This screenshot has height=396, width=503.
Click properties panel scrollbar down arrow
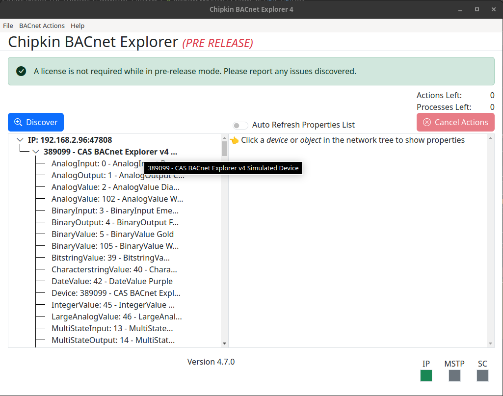pyautogui.click(x=490, y=343)
